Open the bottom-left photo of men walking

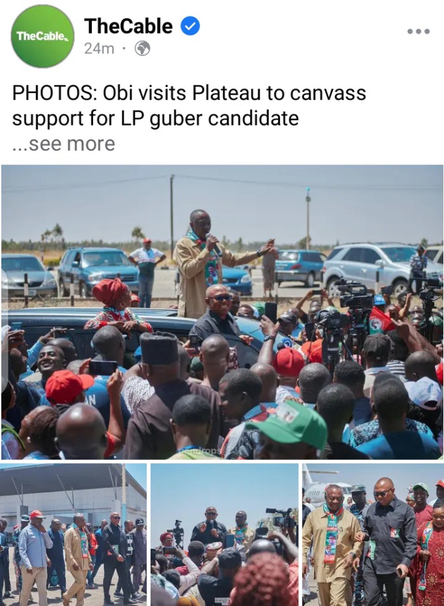pyautogui.click(x=73, y=535)
